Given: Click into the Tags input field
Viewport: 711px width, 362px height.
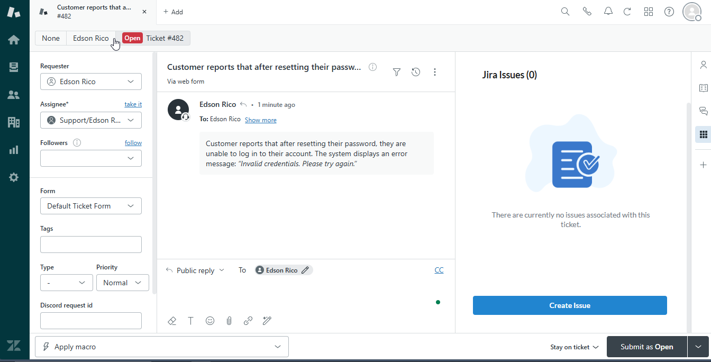Looking at the screenshot, I should [91, 245].
